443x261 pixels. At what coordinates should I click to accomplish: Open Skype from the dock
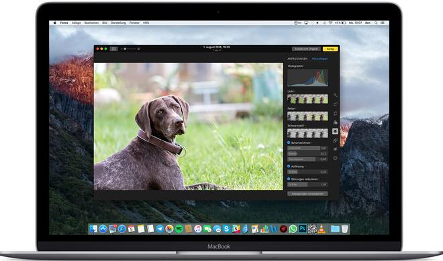click(227, 229)
